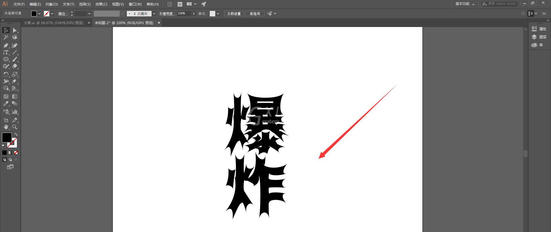The height and width of the screenshot is (232, 551).
Task: Open the 属性 panel
Action: point(539,29)
